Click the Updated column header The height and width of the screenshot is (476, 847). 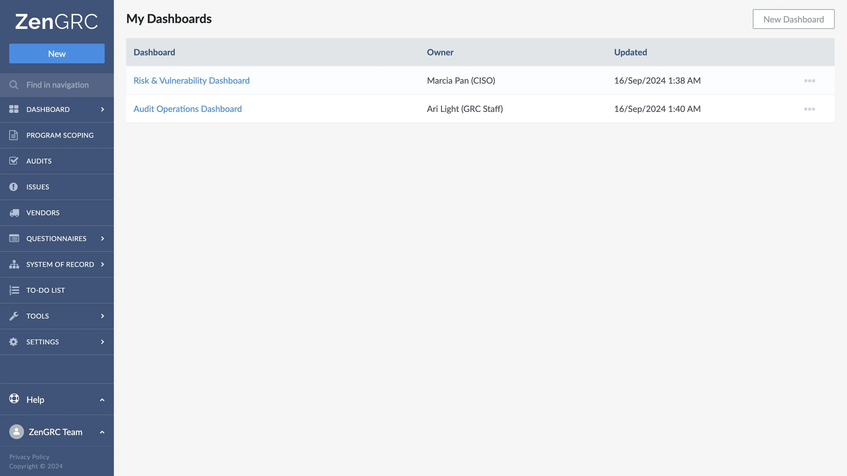pyautogui.click(x=630, y=52)
